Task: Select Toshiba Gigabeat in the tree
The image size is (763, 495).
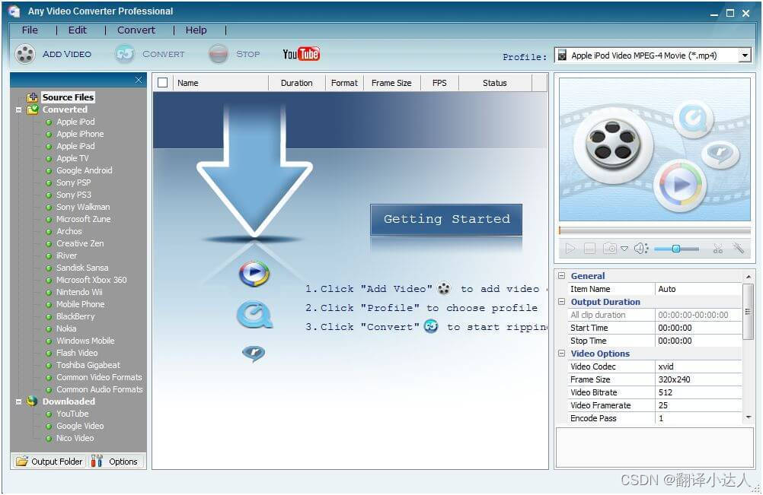Action: (88, 365)
